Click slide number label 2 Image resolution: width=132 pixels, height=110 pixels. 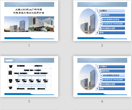click(x=102, y=46)
